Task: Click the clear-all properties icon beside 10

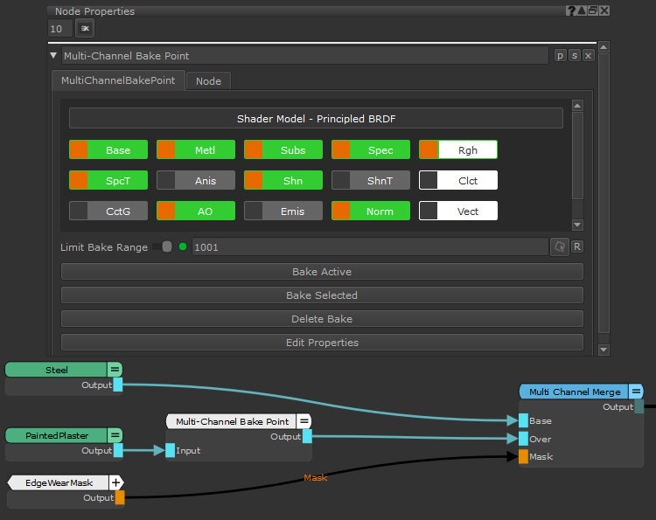Action: [x=85, y=29]
